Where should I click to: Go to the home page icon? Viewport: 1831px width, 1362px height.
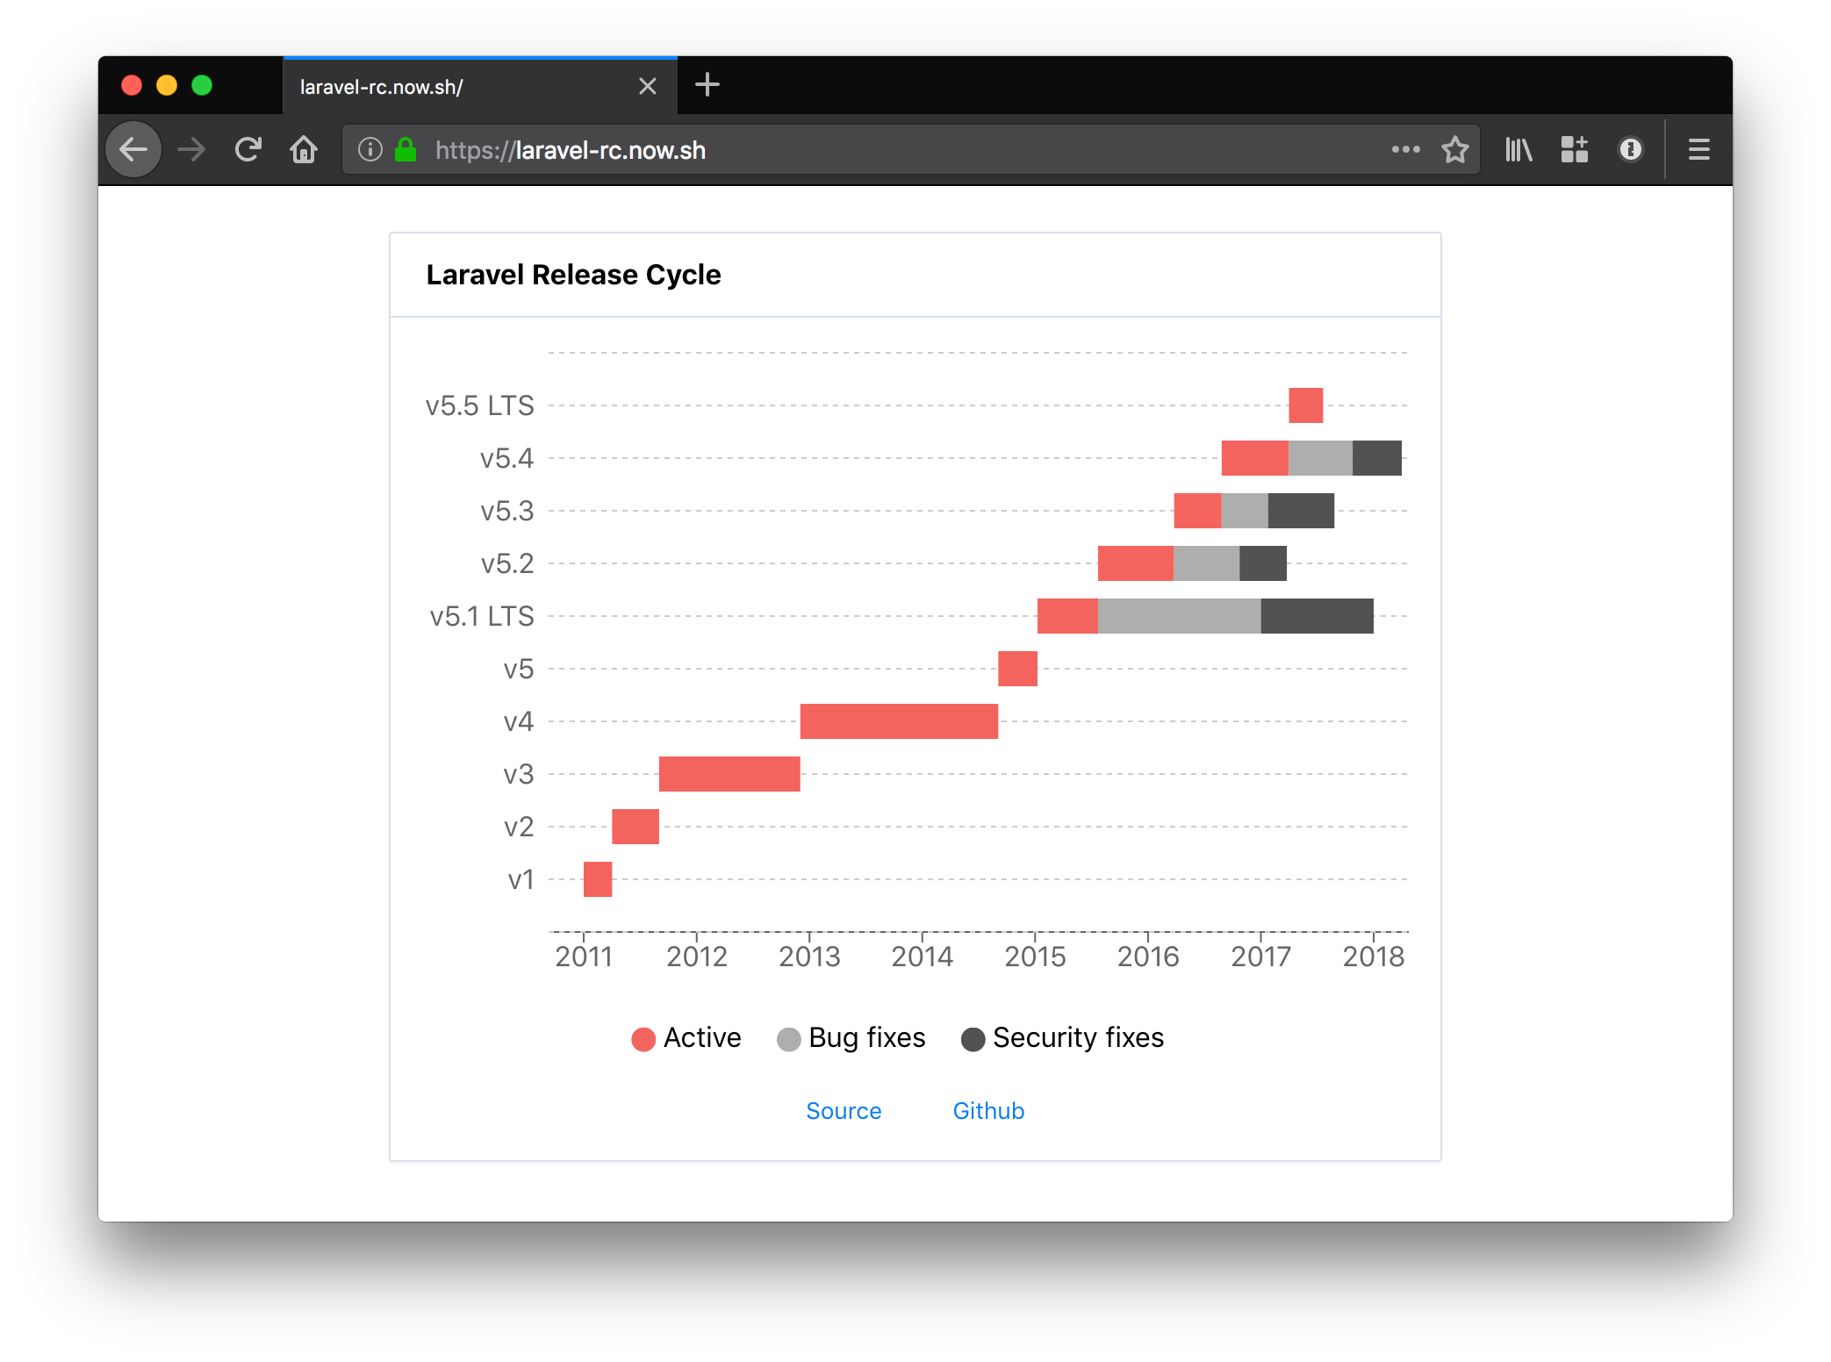[304, 150]
